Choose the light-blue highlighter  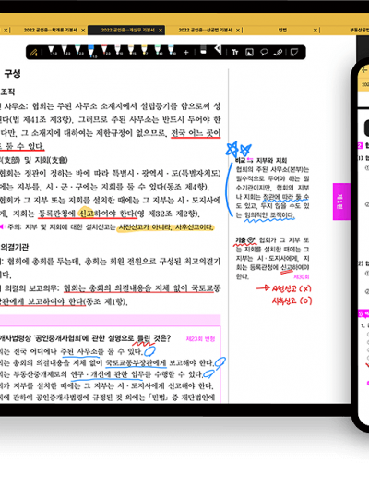(x=171, y=50)
